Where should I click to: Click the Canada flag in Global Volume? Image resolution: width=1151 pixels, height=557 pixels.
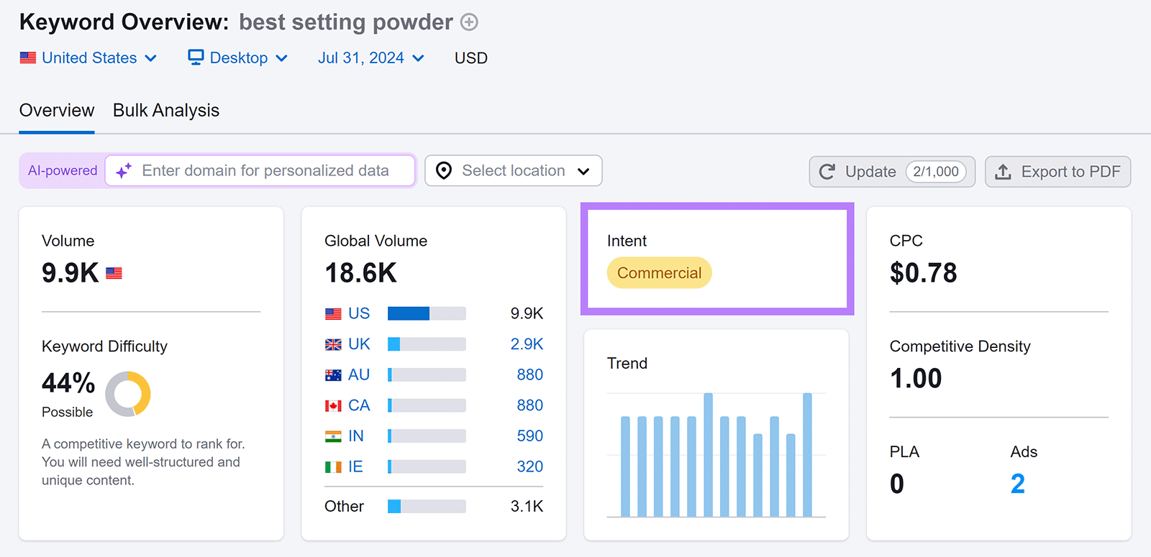(333, 406)
